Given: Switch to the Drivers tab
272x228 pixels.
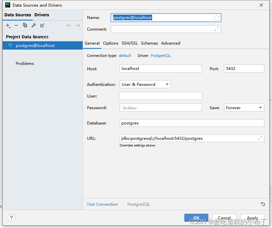Looking at the screenshot, I should coord(42,15).
